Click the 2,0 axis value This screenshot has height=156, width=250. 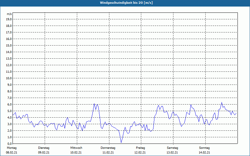point(9,130)
